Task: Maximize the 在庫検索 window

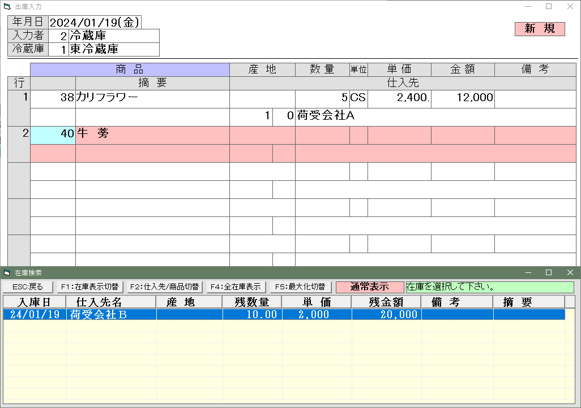Action: [x=548, y=273]
